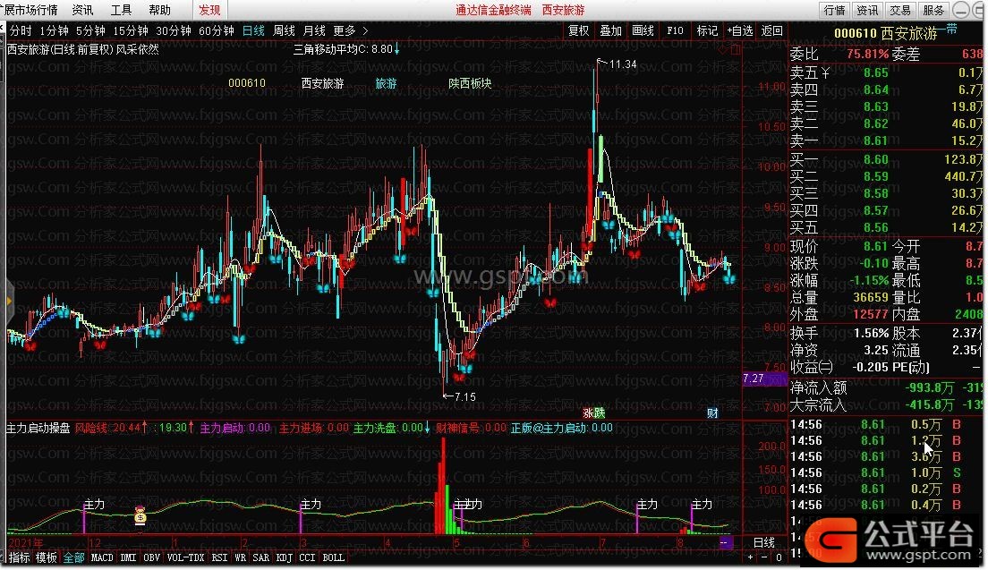
Task: Click the 7.15 low price marker
Action: tap(464, 396)
